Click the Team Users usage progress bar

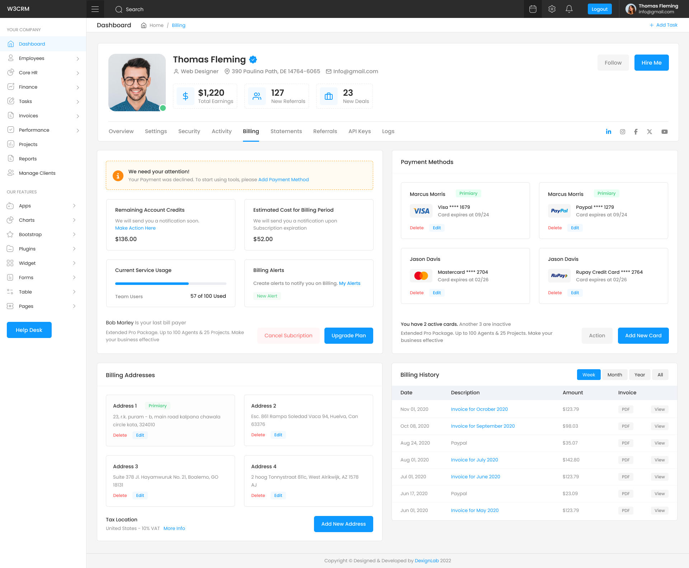[x=170, y=283]
